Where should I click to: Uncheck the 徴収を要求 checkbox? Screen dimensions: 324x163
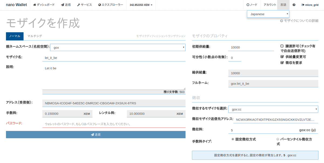[282, 63]
